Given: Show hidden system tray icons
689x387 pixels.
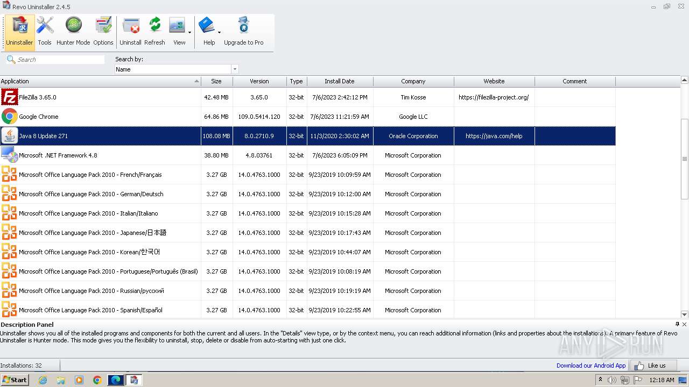Looking at the screenshot, I should point(600,380).
